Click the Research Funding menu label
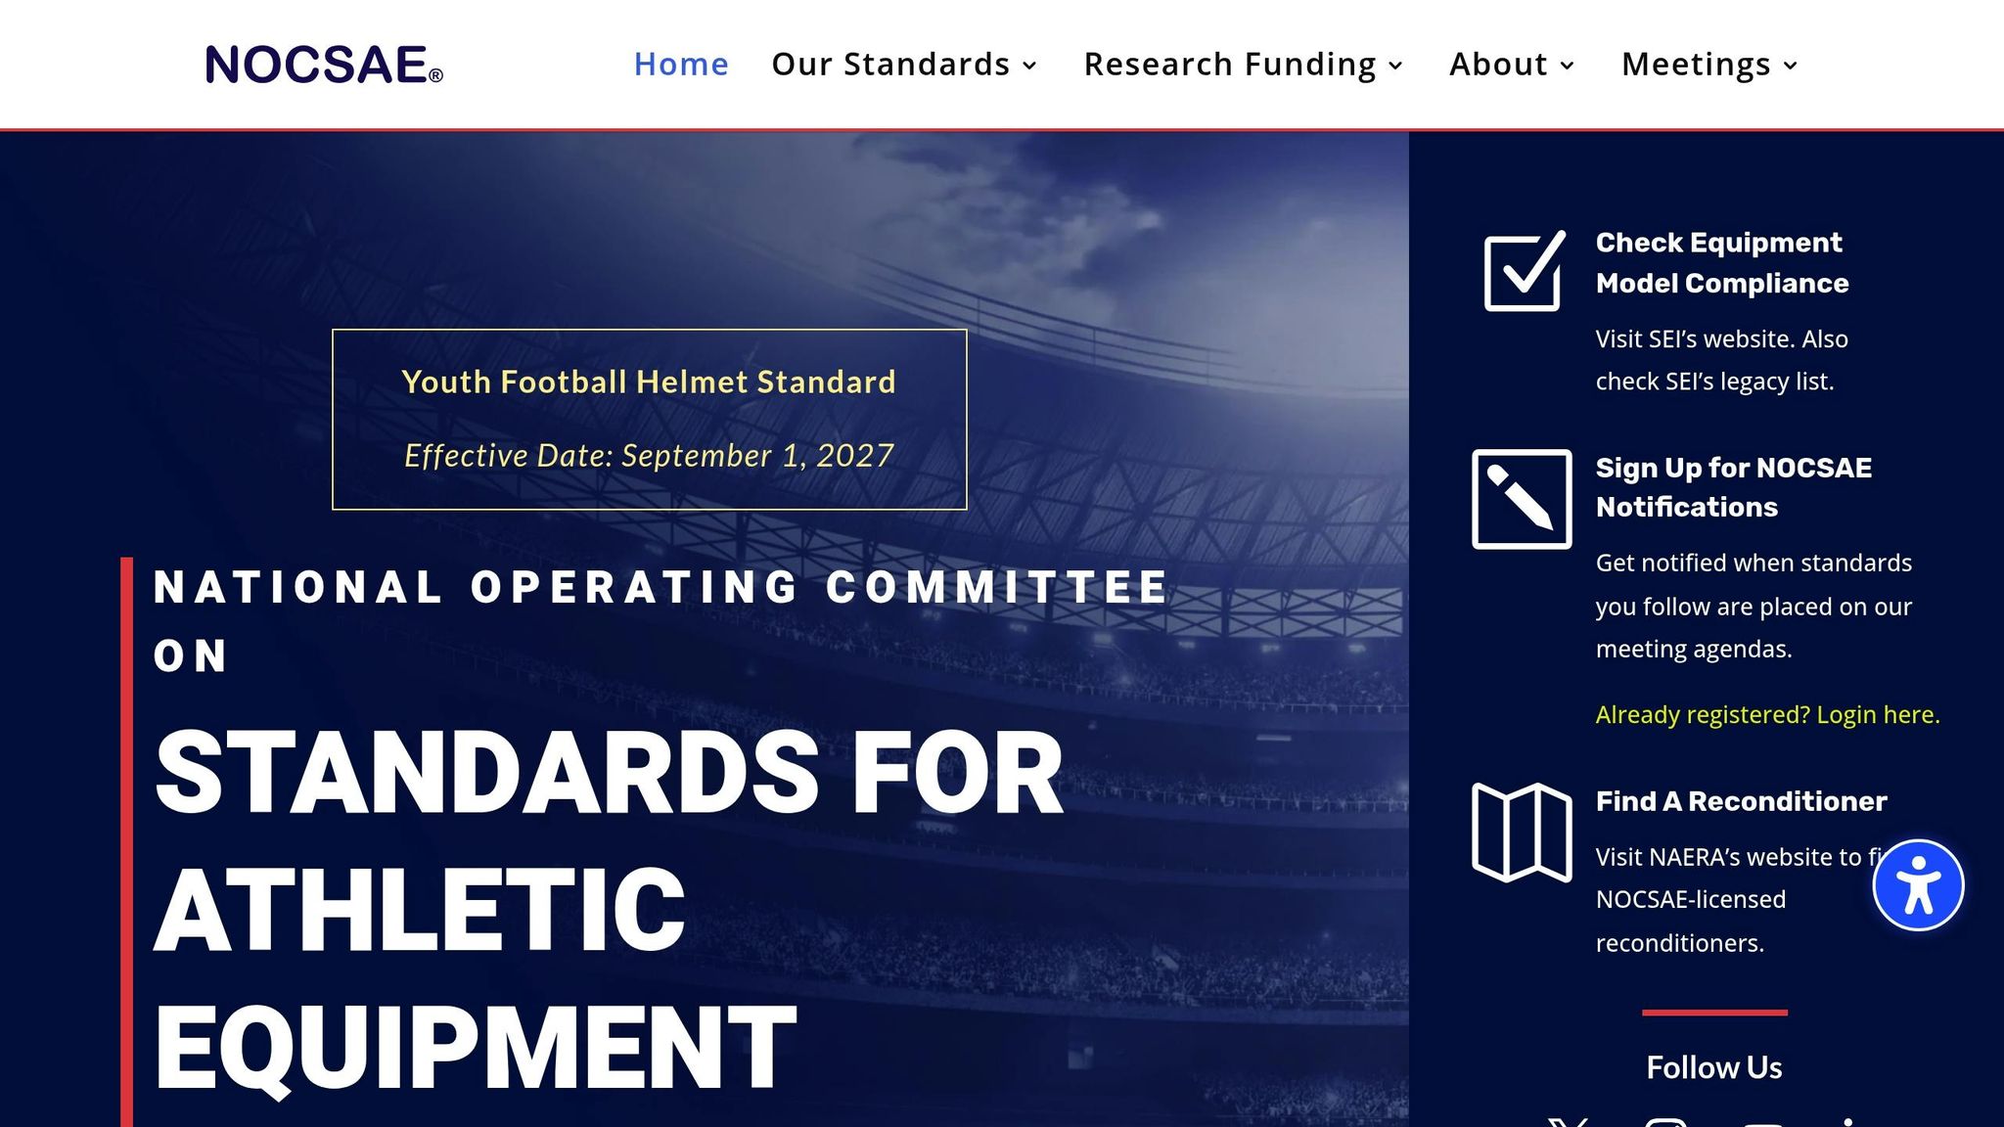2004x1127 pixels. [x=1230, y=65]
